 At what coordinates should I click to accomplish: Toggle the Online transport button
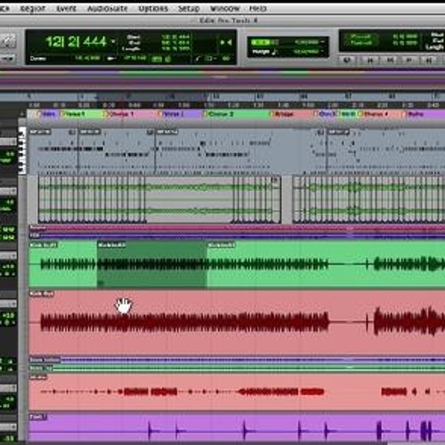(x=347, y=61)
